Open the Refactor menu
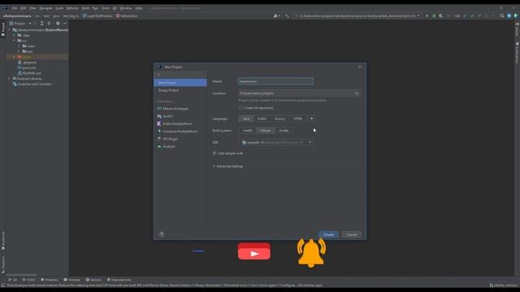The height and width of the screenshot is (292, 520). [x=72, y=8]
